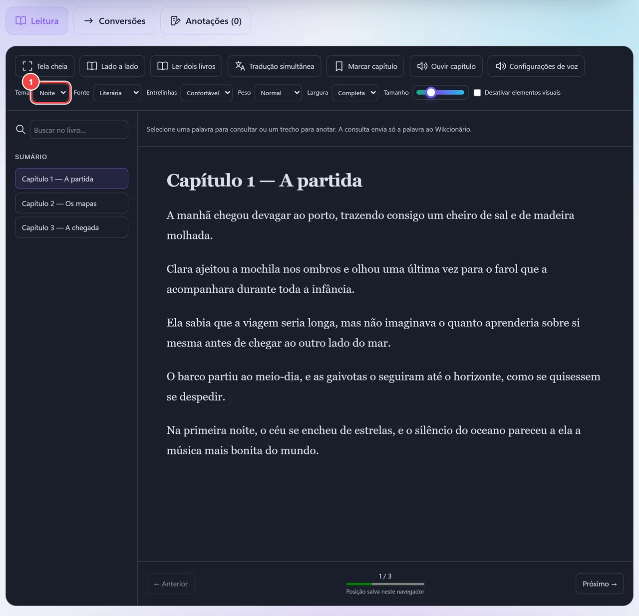Click the book icon in Ler dois livros

pos(162,66)
